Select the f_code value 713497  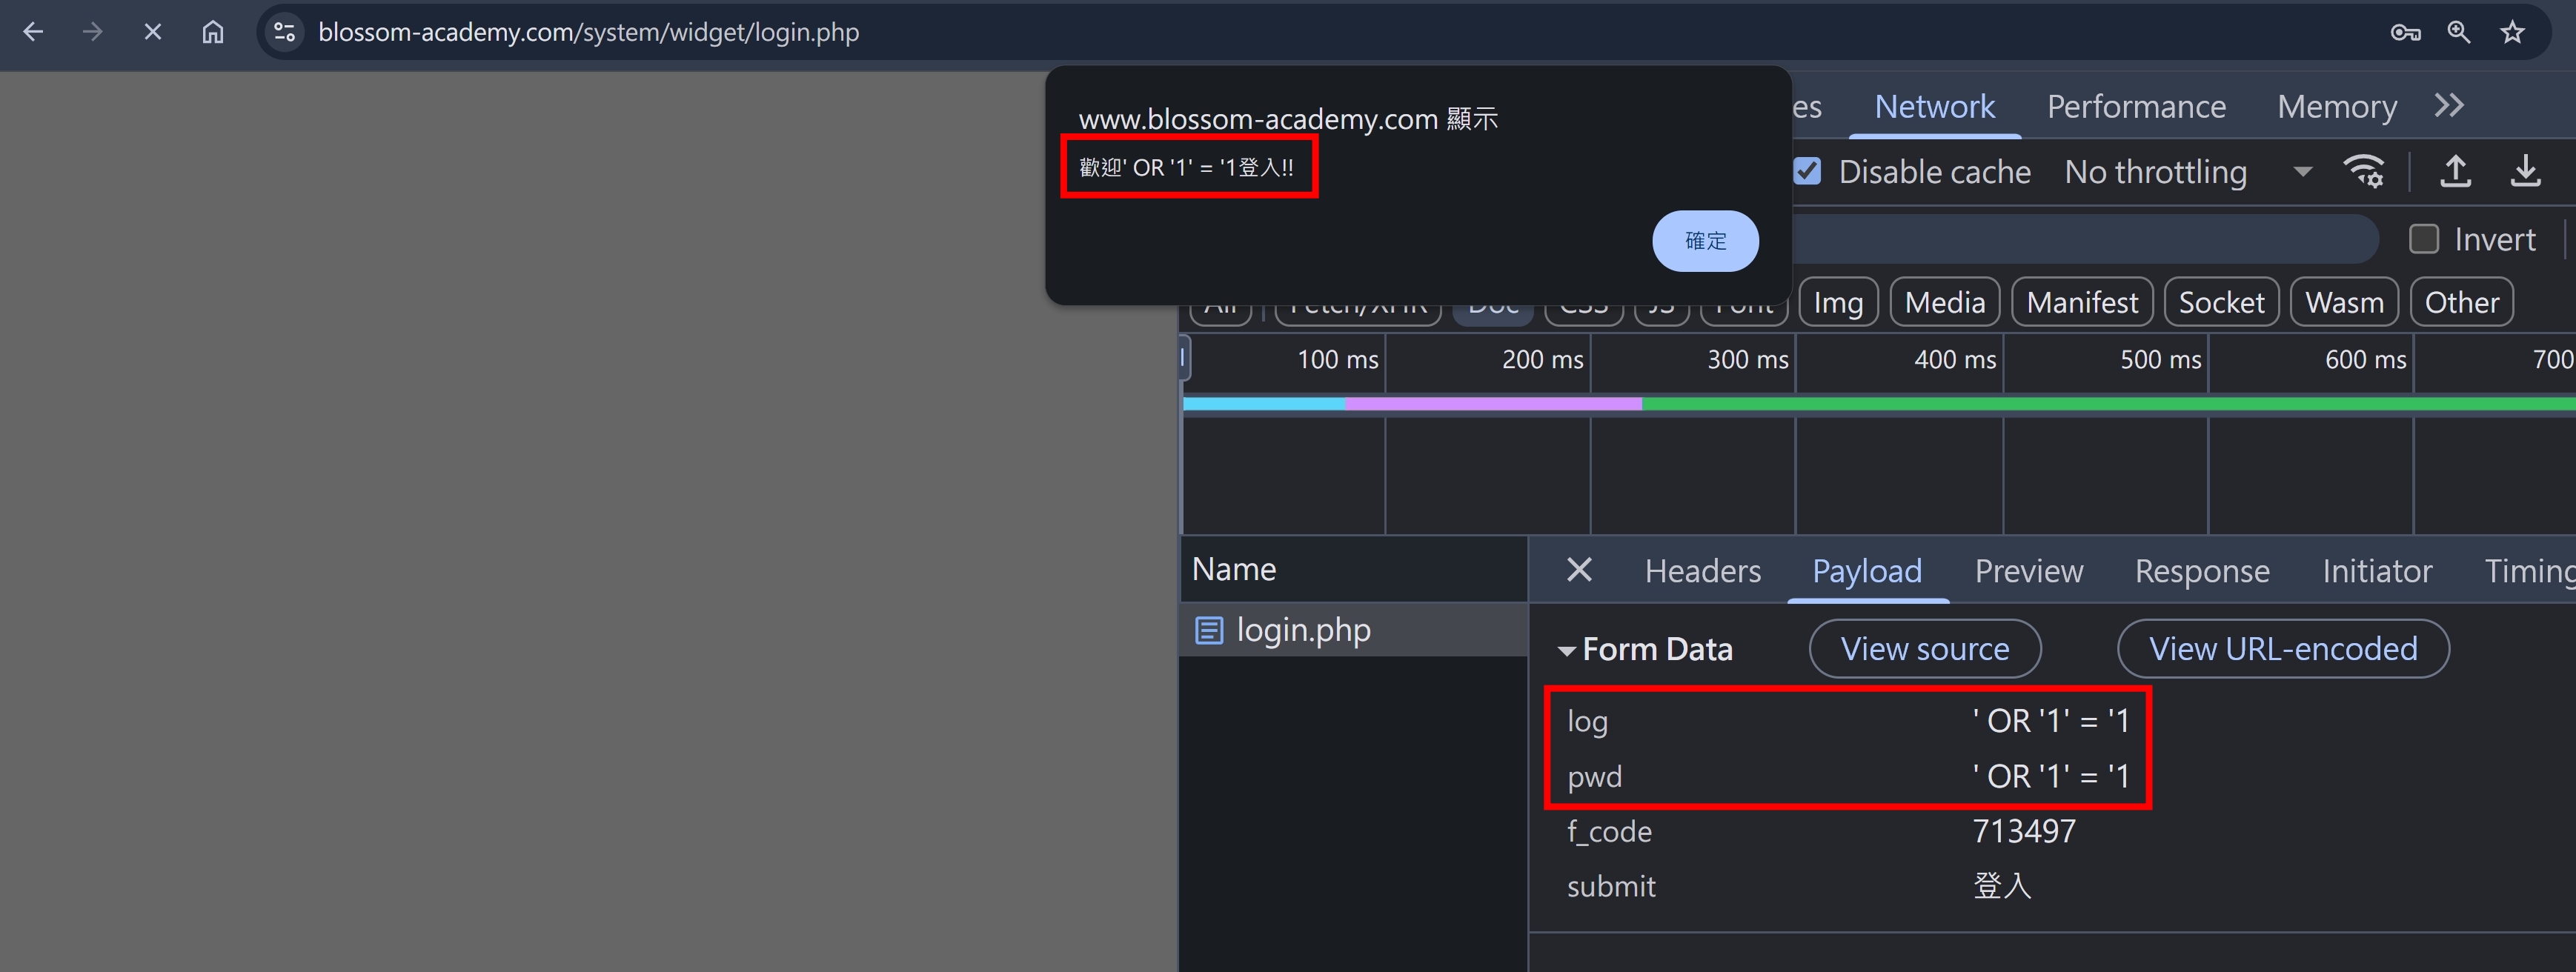(2024, 831)
